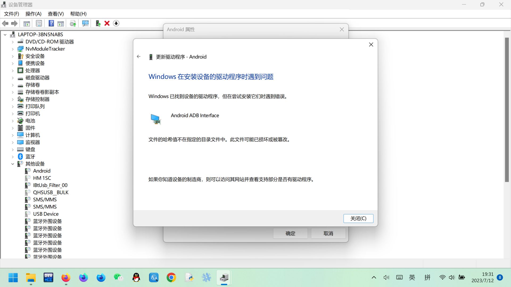Click the red X uninstall device icon
The image size is (511, 287).
(107, 23)
